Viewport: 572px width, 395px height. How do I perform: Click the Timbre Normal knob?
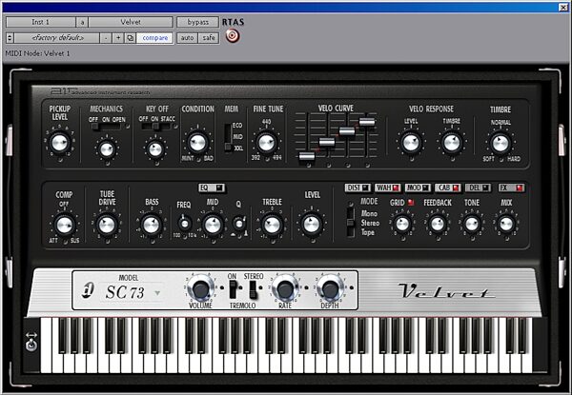[500, 143]
